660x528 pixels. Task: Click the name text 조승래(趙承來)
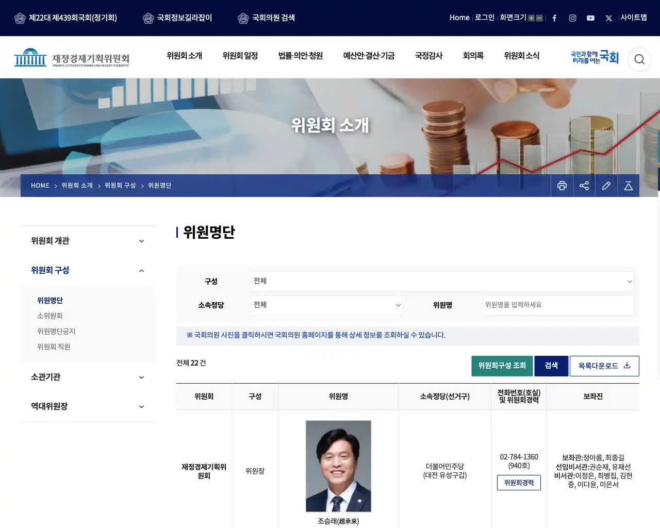(338, 521)
